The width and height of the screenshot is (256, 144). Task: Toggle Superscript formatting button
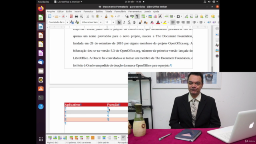click(x=140, y=22)
